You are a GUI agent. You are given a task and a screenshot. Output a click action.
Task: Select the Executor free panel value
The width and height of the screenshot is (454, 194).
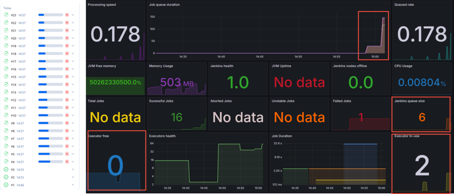tap(115, 166)
